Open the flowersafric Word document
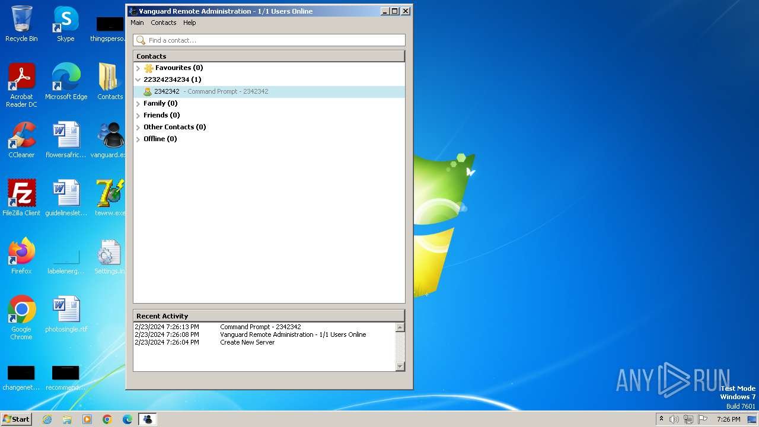 click(66, 140)
